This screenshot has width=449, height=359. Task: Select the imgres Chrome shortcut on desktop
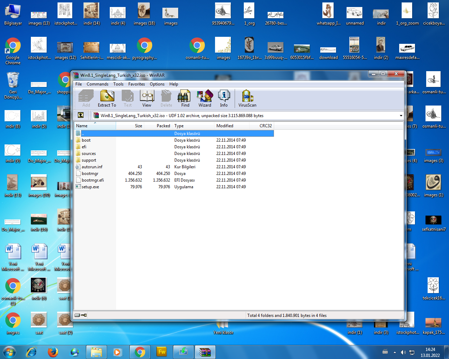[13, 324]
